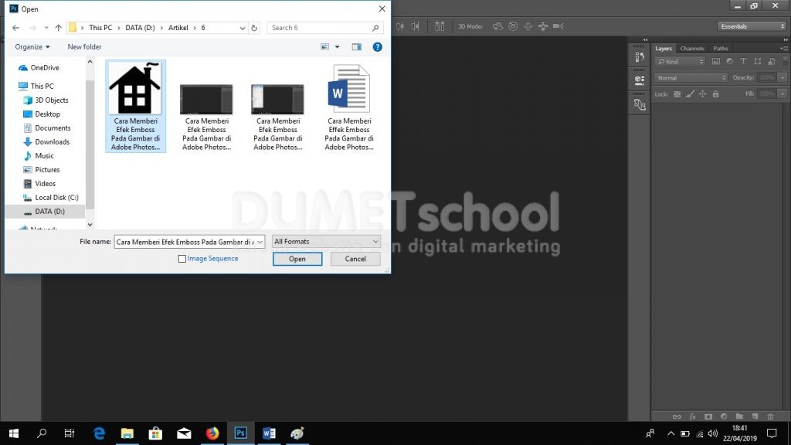Open recent locations dropdown beside navigation arrows
This screenshot has height=445, width=791.
click(46, 28)
